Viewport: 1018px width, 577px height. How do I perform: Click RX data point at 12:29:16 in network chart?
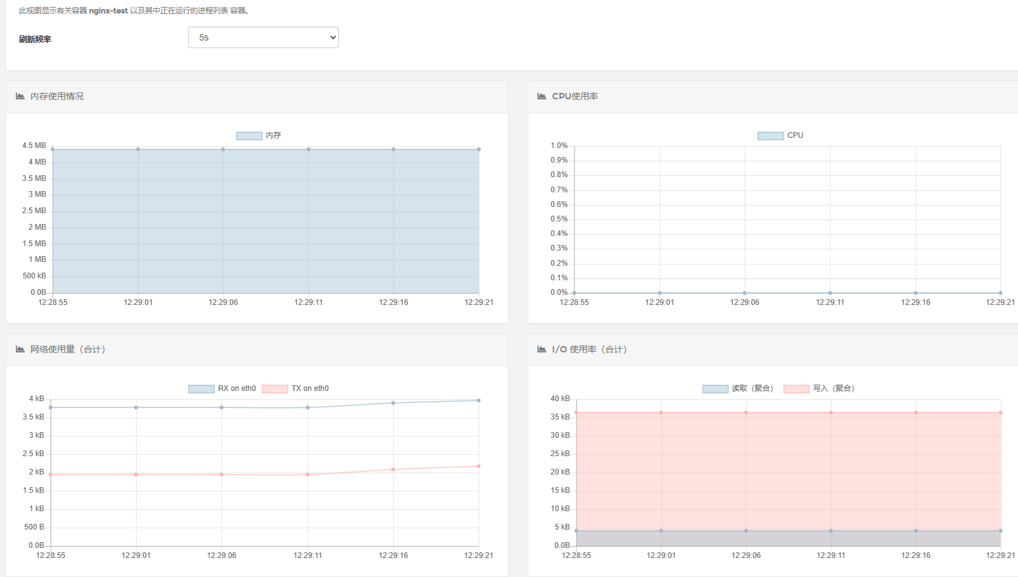click(393, 403)
